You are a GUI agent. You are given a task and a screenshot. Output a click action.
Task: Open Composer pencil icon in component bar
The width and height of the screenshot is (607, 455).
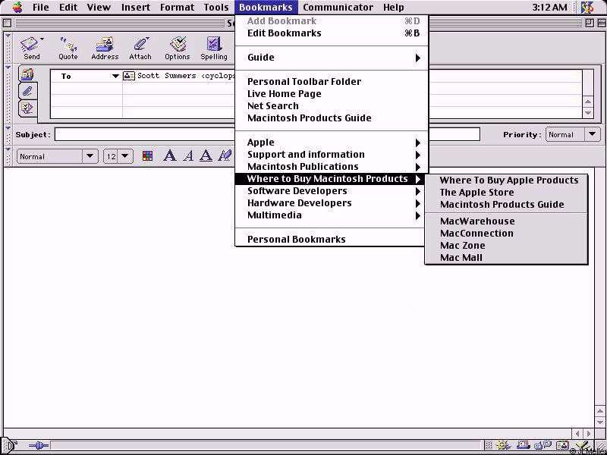(x=582, y=446)
